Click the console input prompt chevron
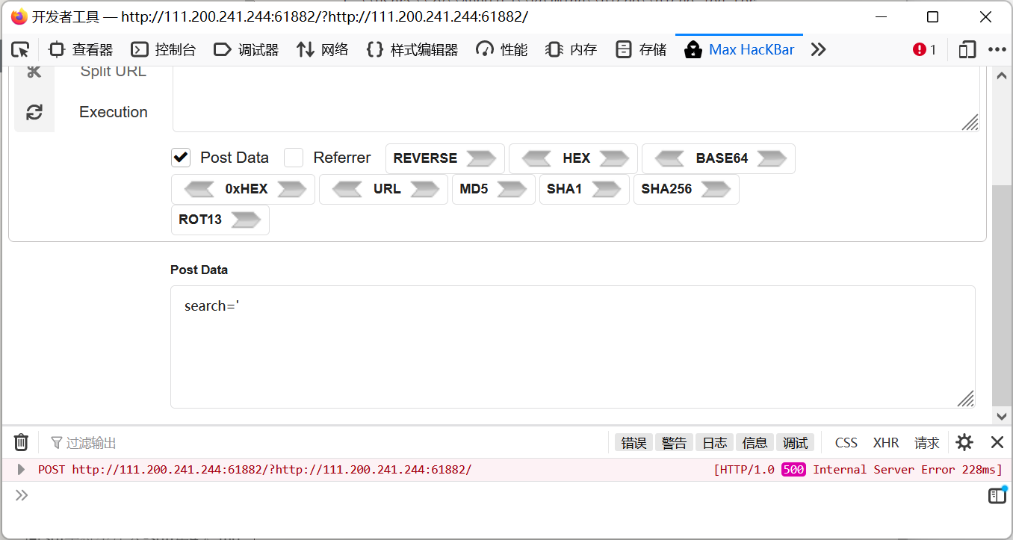Viewport: 1013px width, 540px height. coord(21,494)
